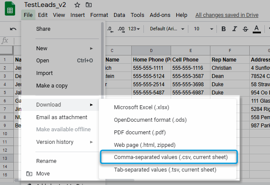Open the font size 10 dropdown
The width and height of the screenshot is (270, 185).
pyautogui.click(x=203, y=29)
